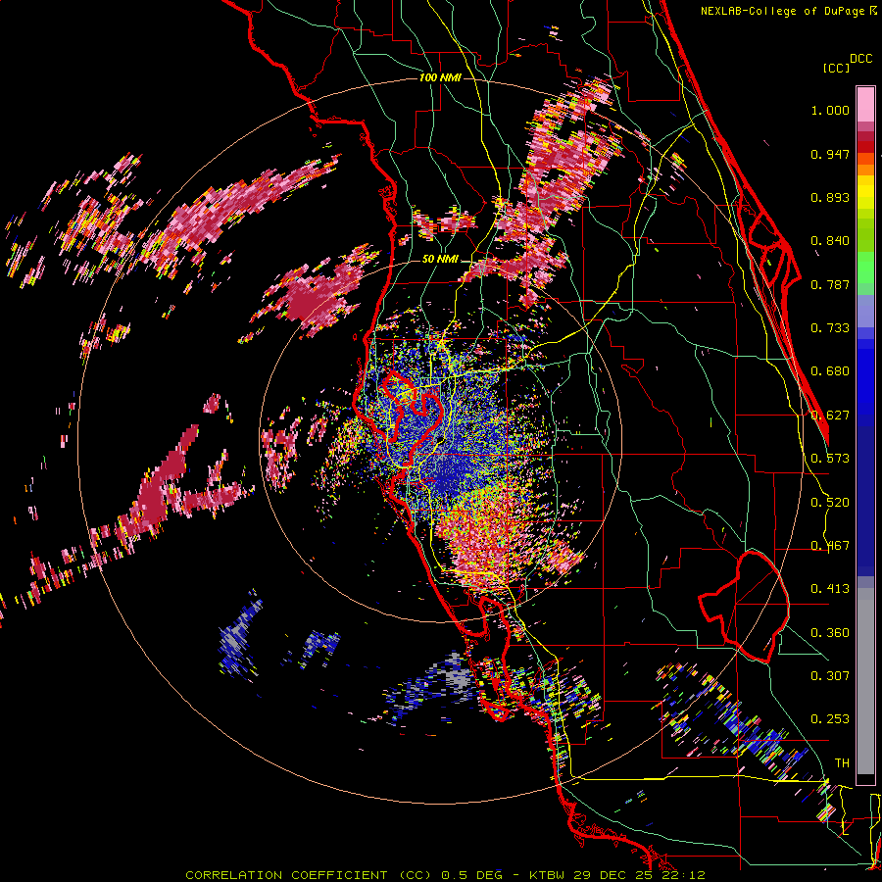This screenshot has height=882, width=882.
Task: Click the 0.840 scale value
Action: point(830,241)
